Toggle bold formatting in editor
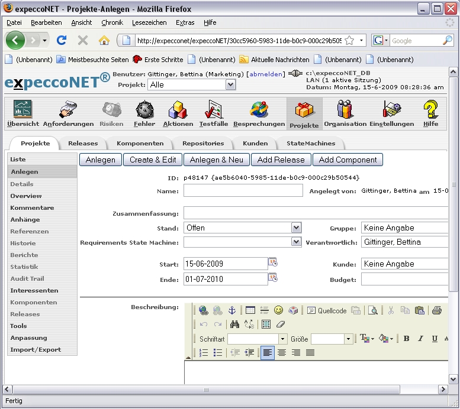The height and width of the screenshot is (409, 460). [x=406, y=339]
